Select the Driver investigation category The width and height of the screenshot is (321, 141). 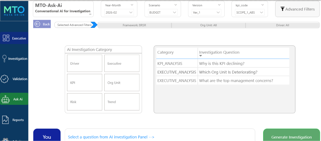point(84,63)
